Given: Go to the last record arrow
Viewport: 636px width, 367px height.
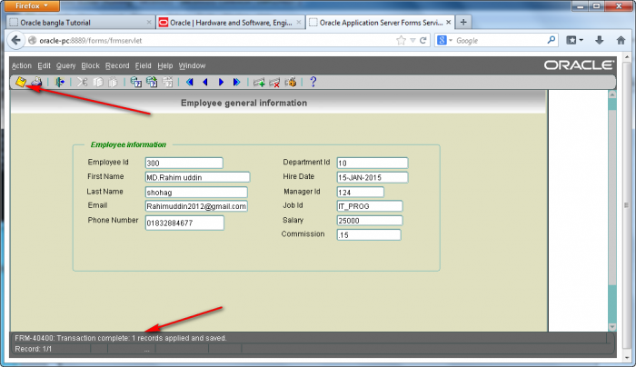Looking at the screenshot, I should tap(236, 82).
